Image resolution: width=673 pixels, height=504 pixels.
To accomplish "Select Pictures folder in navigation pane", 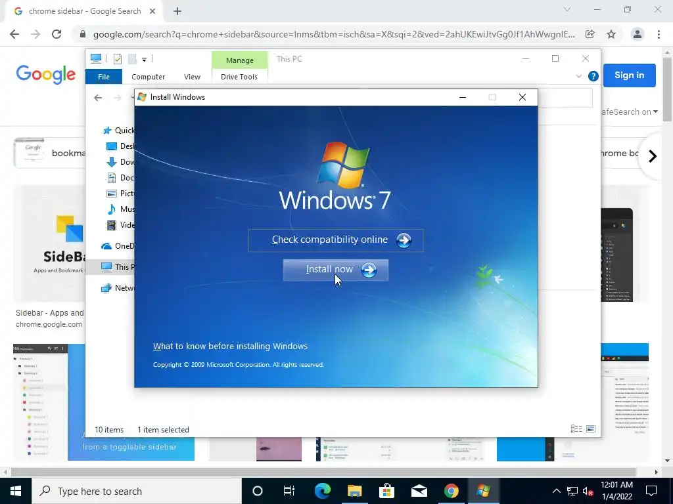I will click(x=120, y=194).
